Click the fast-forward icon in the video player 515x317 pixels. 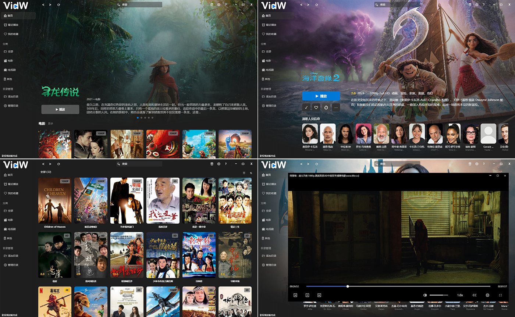click(x=319, y=295)
